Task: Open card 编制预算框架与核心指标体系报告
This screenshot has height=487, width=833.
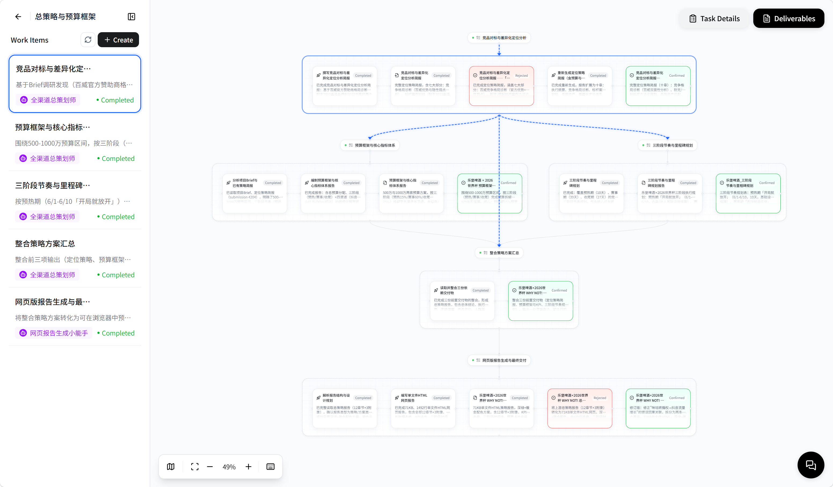Action: 333,193
